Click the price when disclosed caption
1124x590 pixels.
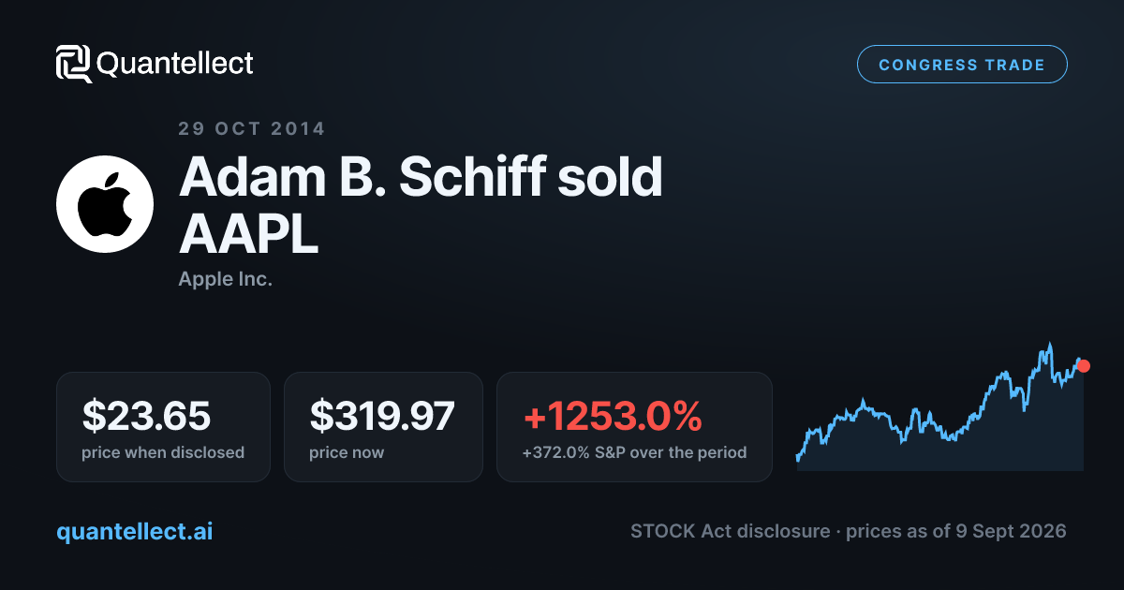(x=163, y=452)
